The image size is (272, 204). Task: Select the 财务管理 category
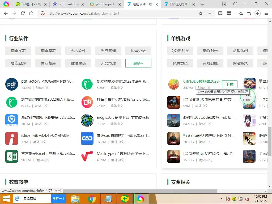pyautogui.click(x=108, y=51)
